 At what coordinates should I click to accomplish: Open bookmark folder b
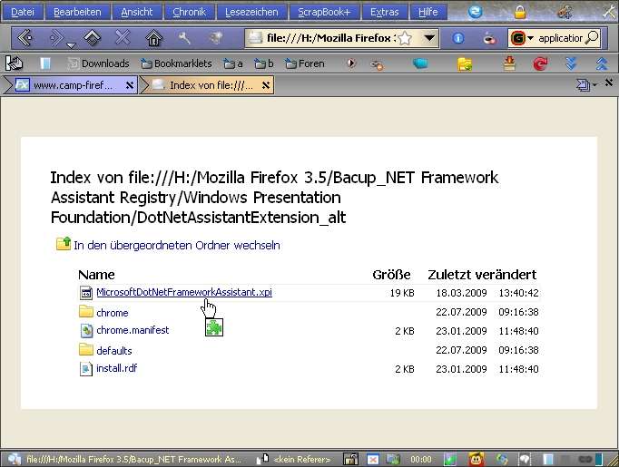pos(264,63)
